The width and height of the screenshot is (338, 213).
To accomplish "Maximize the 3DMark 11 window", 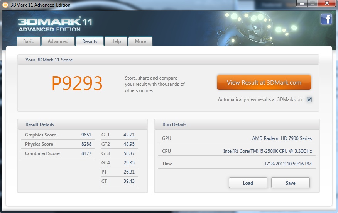I will pos(313,3).
